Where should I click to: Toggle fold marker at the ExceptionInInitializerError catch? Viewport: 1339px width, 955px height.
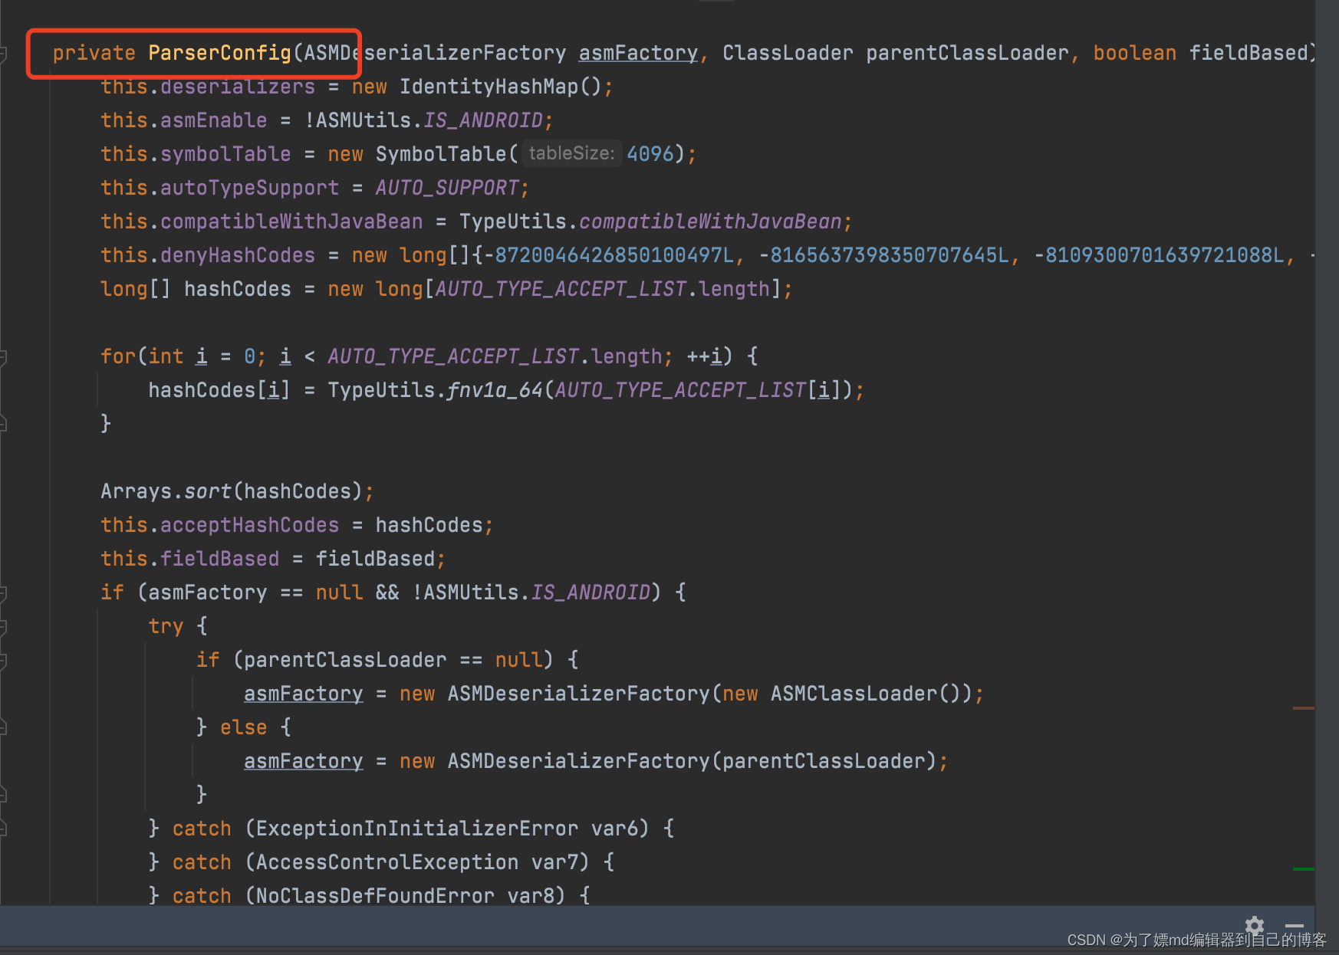pyautogui.click(x=4, y=829)
